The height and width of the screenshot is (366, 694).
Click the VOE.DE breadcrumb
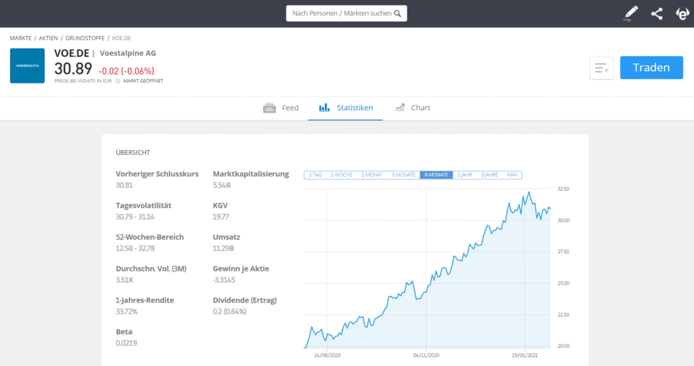click(121, 38)
